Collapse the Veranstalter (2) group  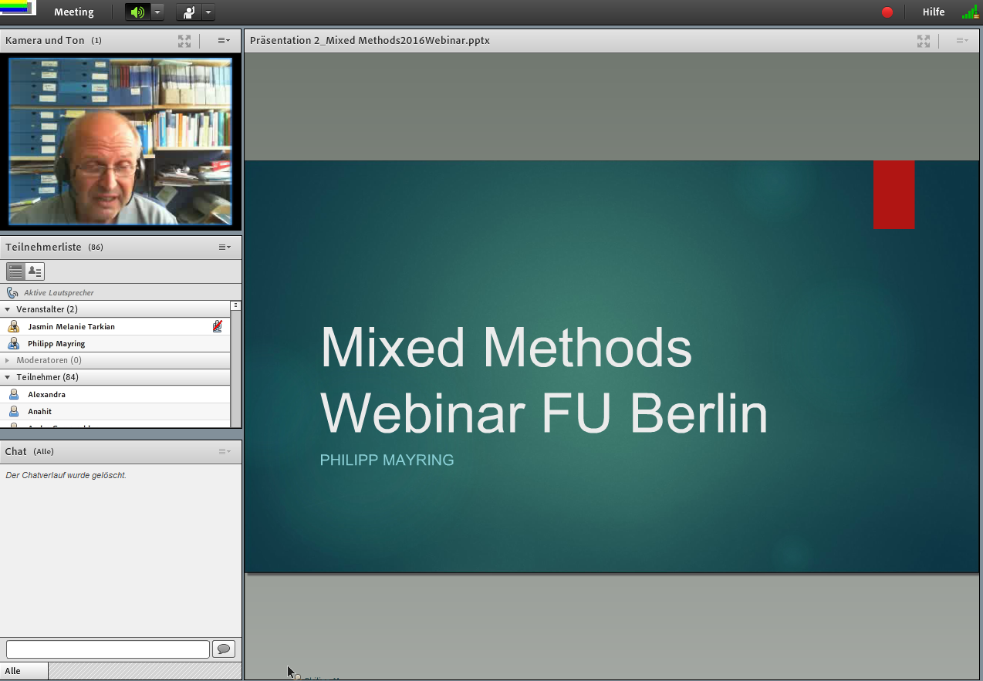(x=8, y=309)
